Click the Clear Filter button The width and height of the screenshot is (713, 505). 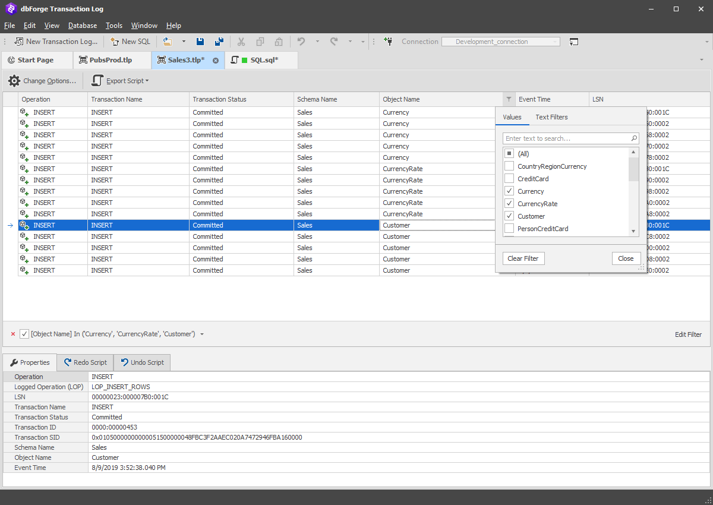[x=523, y=258]
